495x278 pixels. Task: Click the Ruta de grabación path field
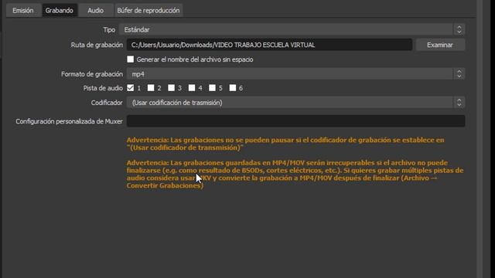(x=269, y=45)
